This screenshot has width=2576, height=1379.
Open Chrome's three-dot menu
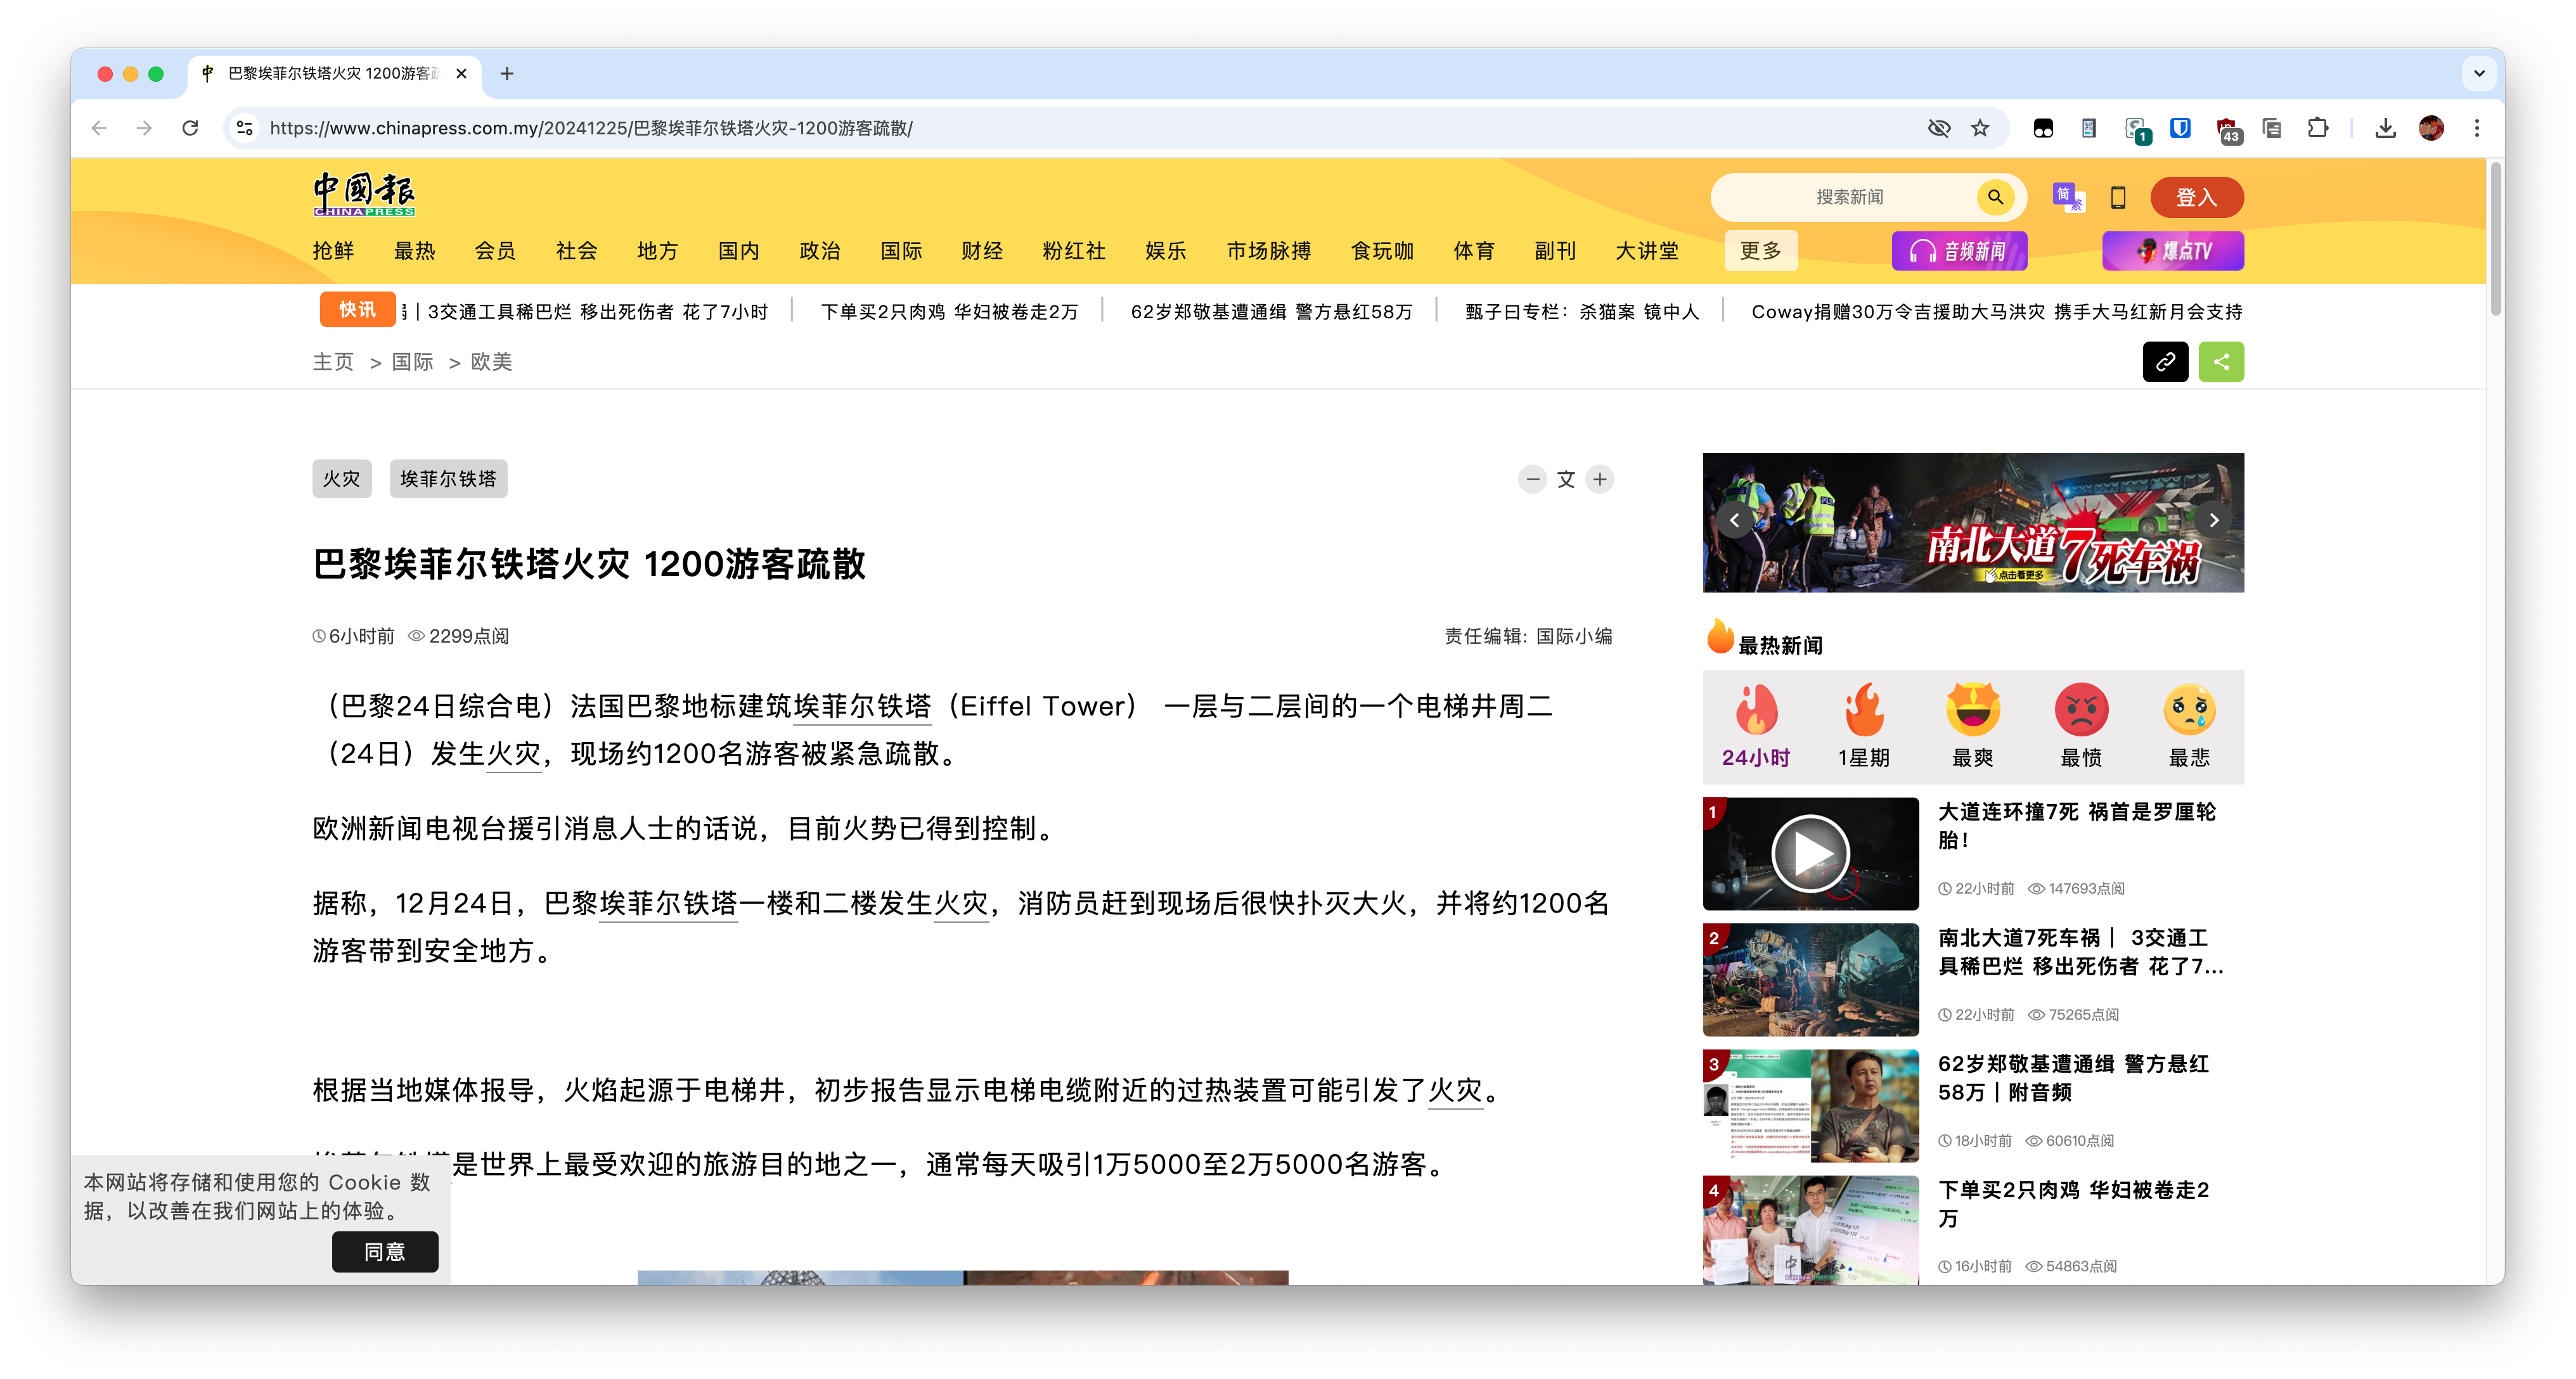tap(2477, 128)
